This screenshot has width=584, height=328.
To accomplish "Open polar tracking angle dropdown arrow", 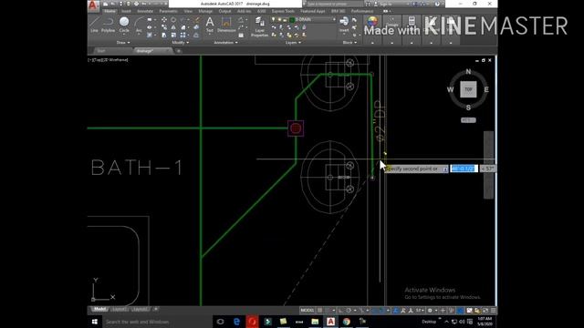I will 355,310.
